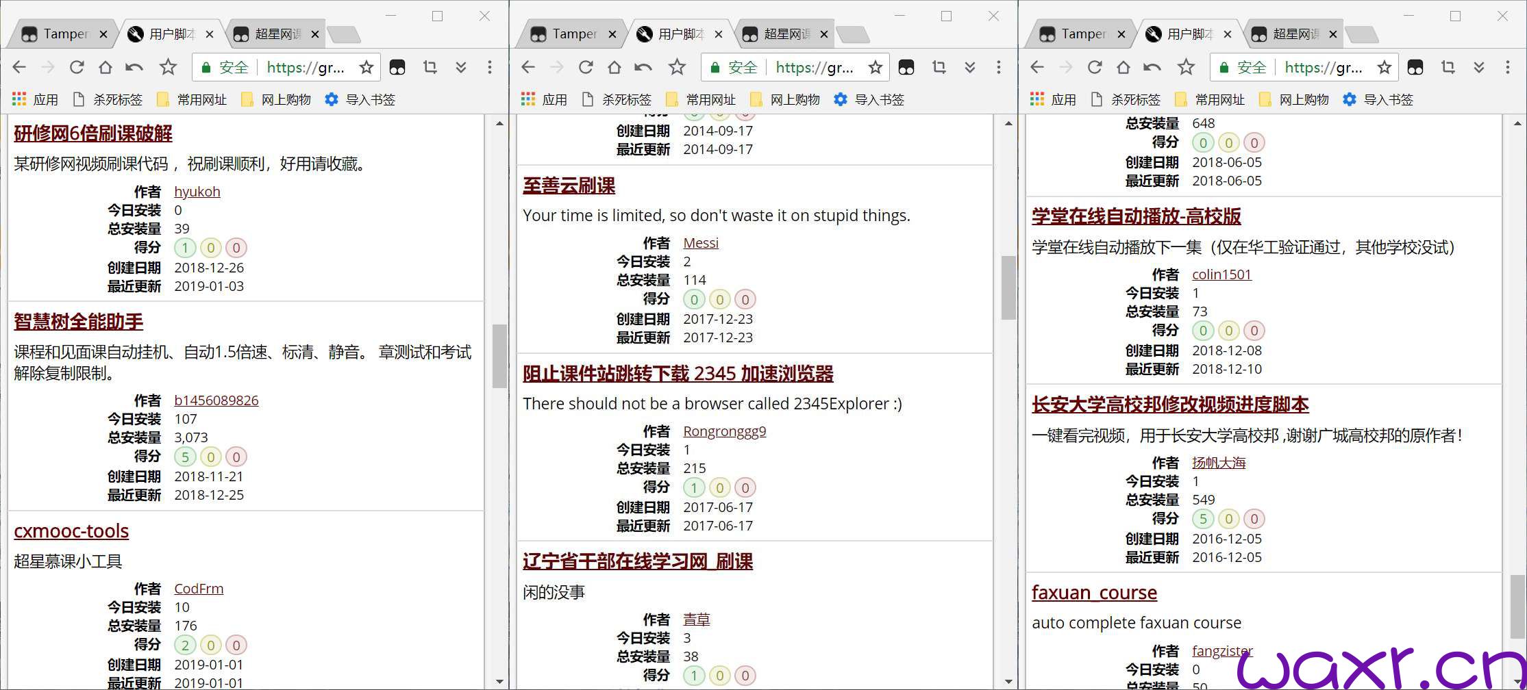Image resolution: width=1527 pixels, height=690 pixels.
Task: Expand double-chevron menu in middle window
Action: 970,67
